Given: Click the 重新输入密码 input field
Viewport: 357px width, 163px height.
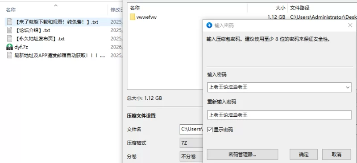Looking at the screenshot, I should [279, 115].
